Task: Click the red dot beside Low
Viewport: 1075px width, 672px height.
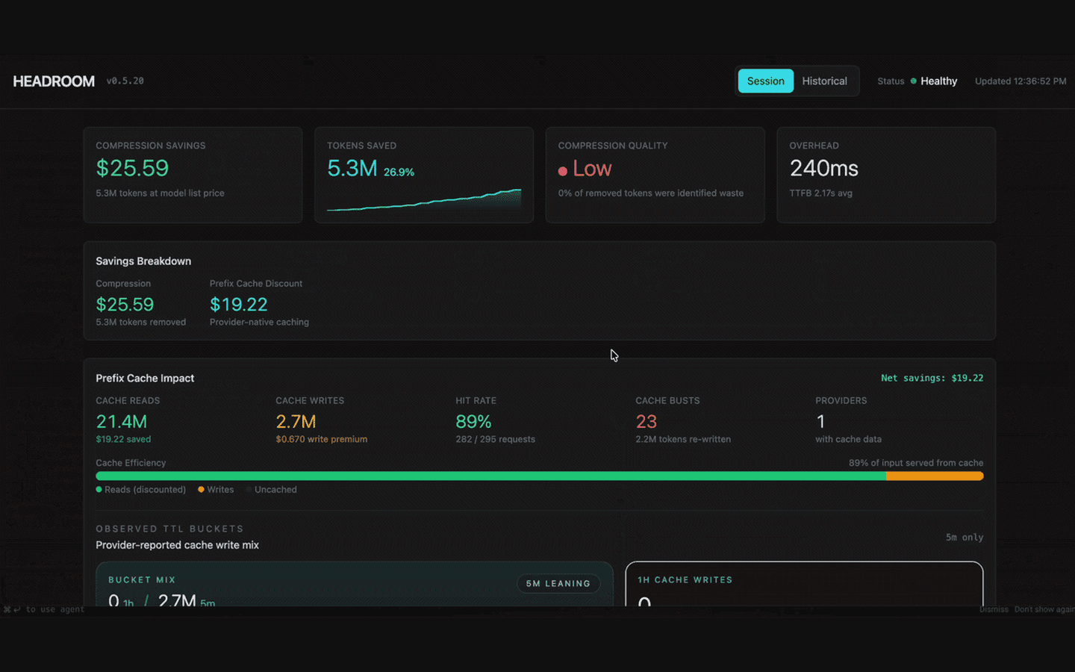Action: (563, 171)
